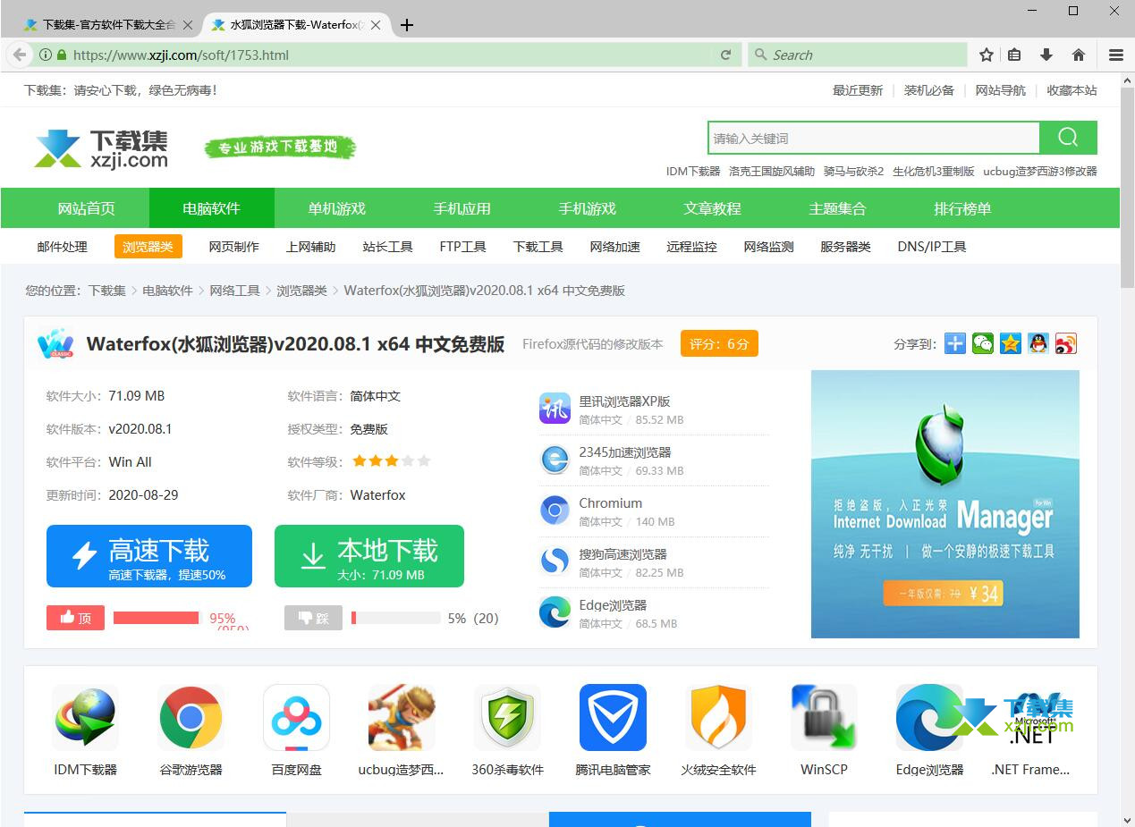The width and height of the screenshot is (1135, 827).
Task: Open the WinSCP app icon
Action: [x=824, y=718]
